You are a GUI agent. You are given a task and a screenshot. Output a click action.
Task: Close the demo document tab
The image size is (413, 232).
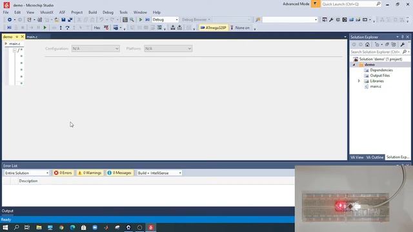23,37
